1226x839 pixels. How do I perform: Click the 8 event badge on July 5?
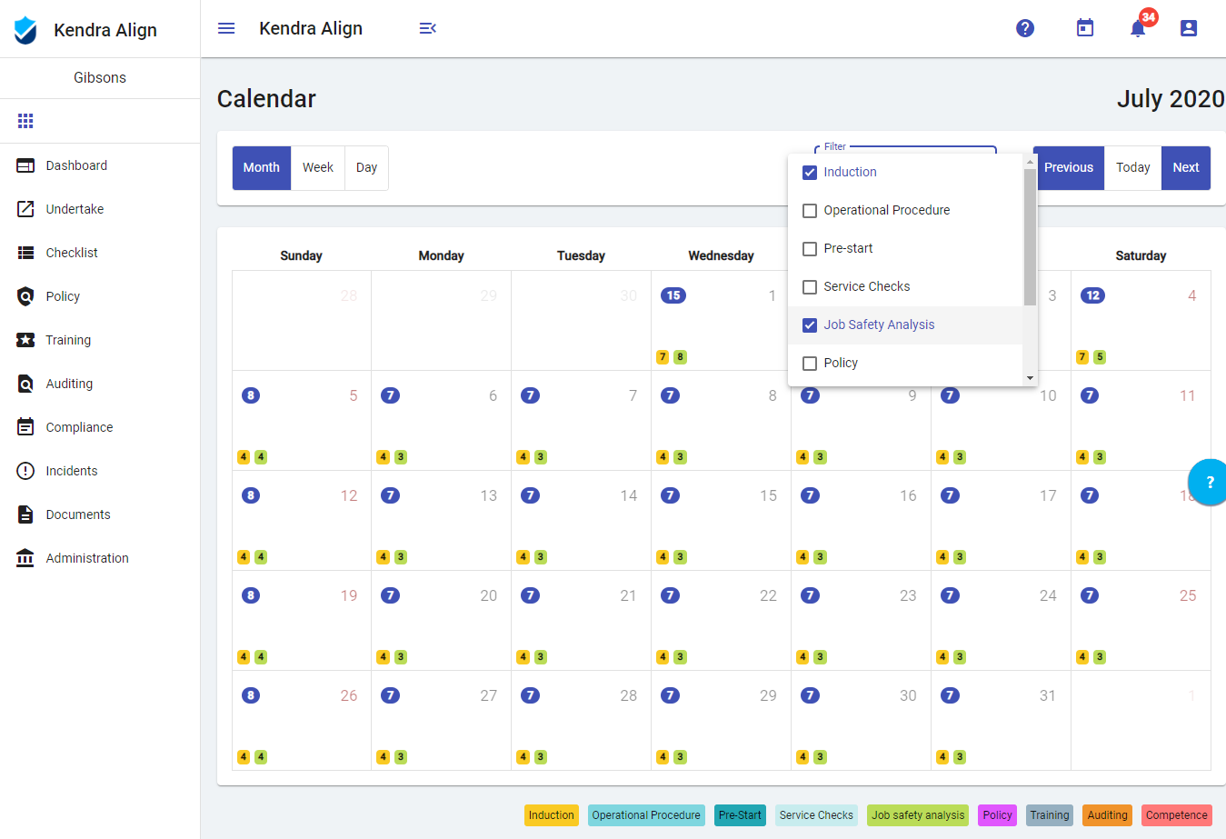tap(251, 395)
